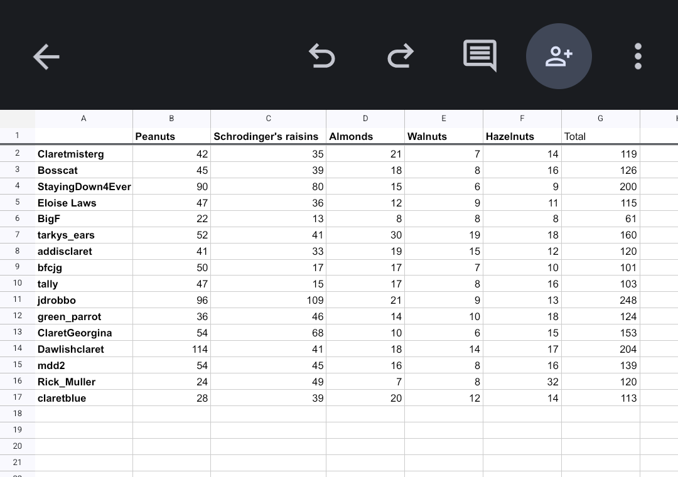Tap the share add-person icon

coord(559,56)
